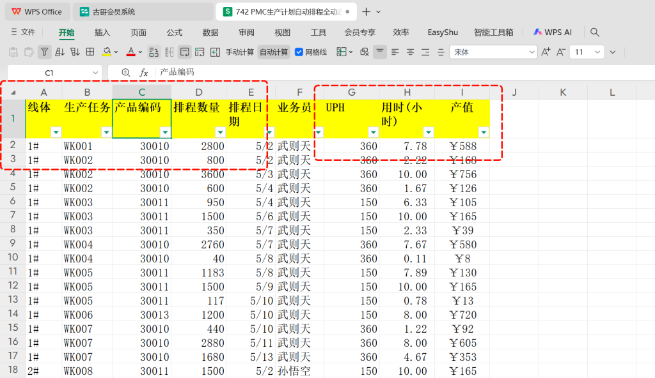The image size is (655, 378).
Task: Decrease font size with A- icon
Action: [561, 52]
